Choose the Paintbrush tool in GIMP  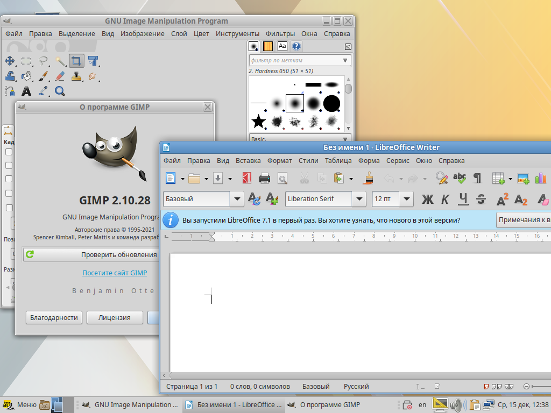coord(43,76)
